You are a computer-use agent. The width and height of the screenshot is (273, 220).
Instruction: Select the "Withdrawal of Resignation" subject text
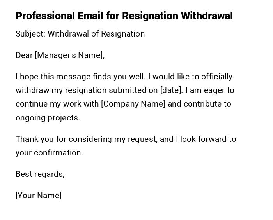(x=96, y=34)
